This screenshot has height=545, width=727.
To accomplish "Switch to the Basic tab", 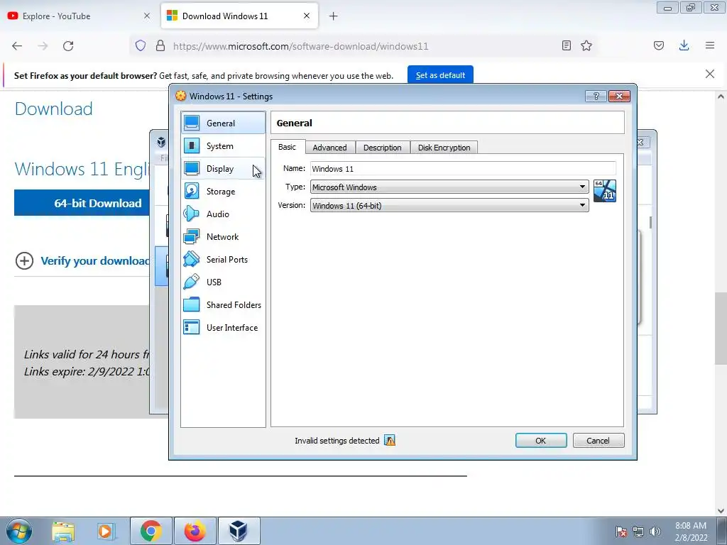I will click(288, 147).
